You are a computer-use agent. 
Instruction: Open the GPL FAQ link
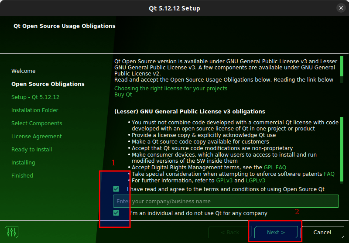275,168
